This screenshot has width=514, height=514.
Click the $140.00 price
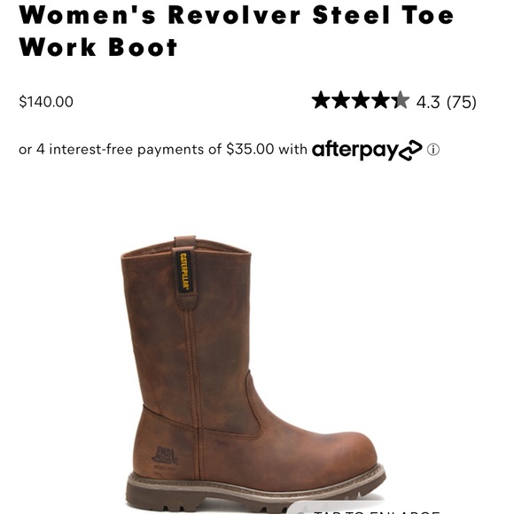point(46,102)
